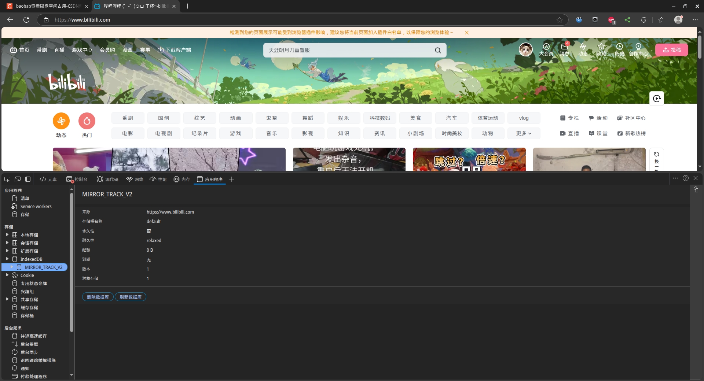The width and height of the screenshot is (704, 381).
Task: Close the DevTools panel
Action: [696, 178]
